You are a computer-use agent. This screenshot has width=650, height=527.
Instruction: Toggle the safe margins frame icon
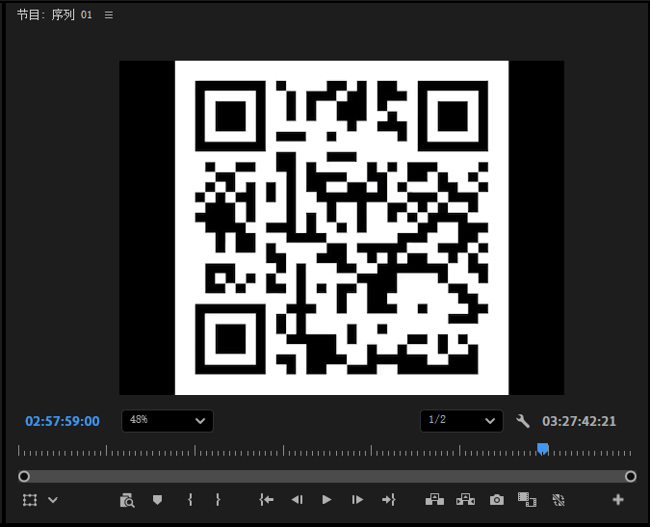[30, 500]
